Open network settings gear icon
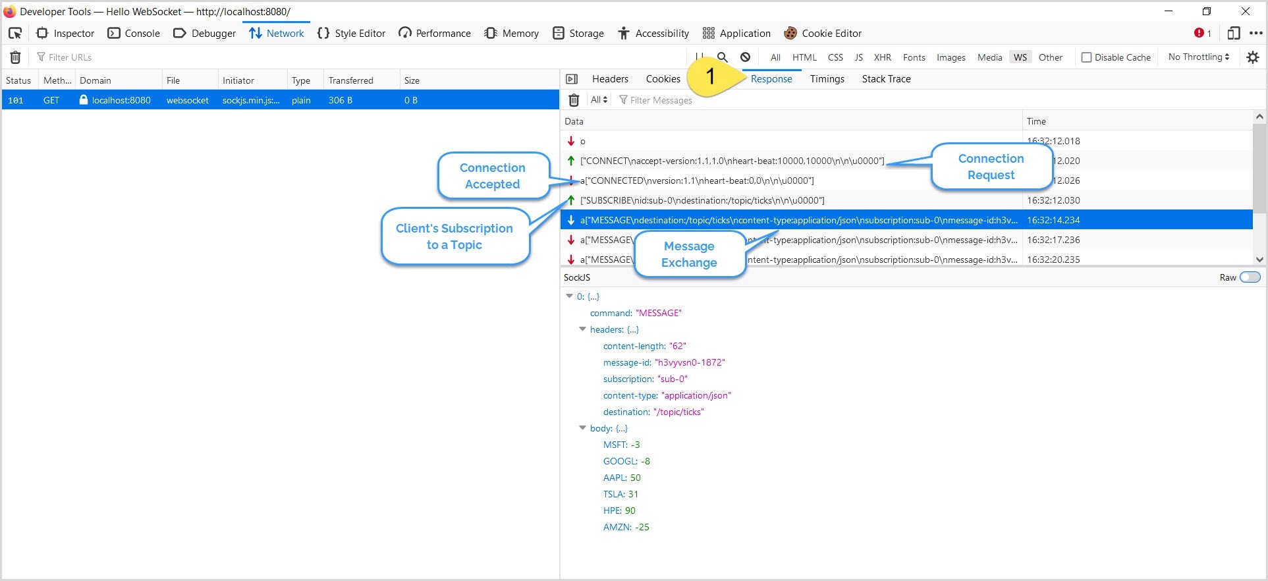Screen dimensions: 1268x581 pyautogui.click(x=1252, y=57)
